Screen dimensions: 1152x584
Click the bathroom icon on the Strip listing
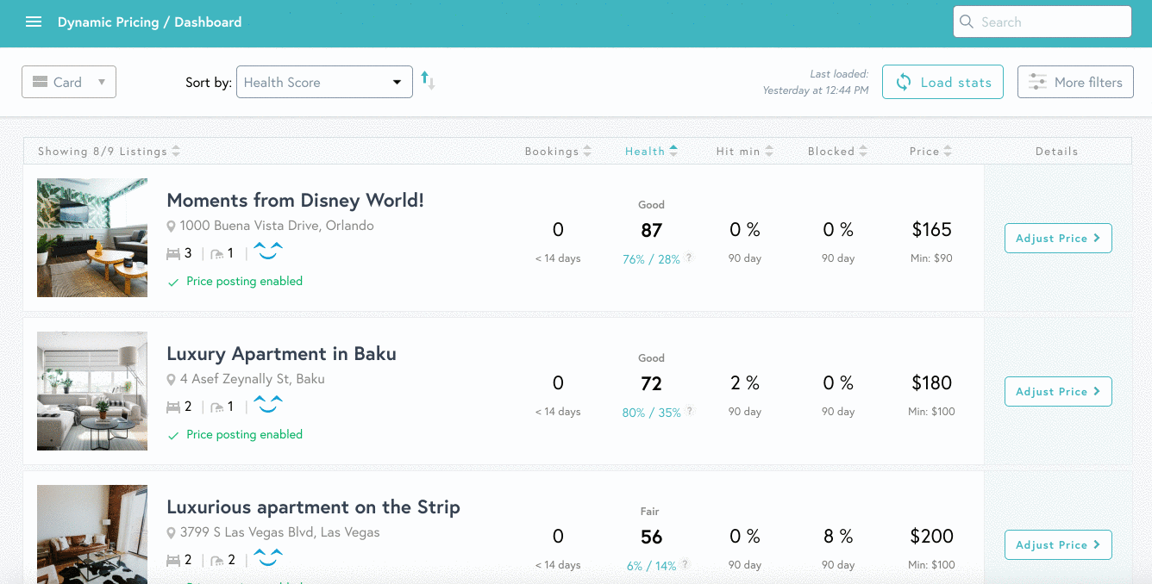(x=217, y=560)
